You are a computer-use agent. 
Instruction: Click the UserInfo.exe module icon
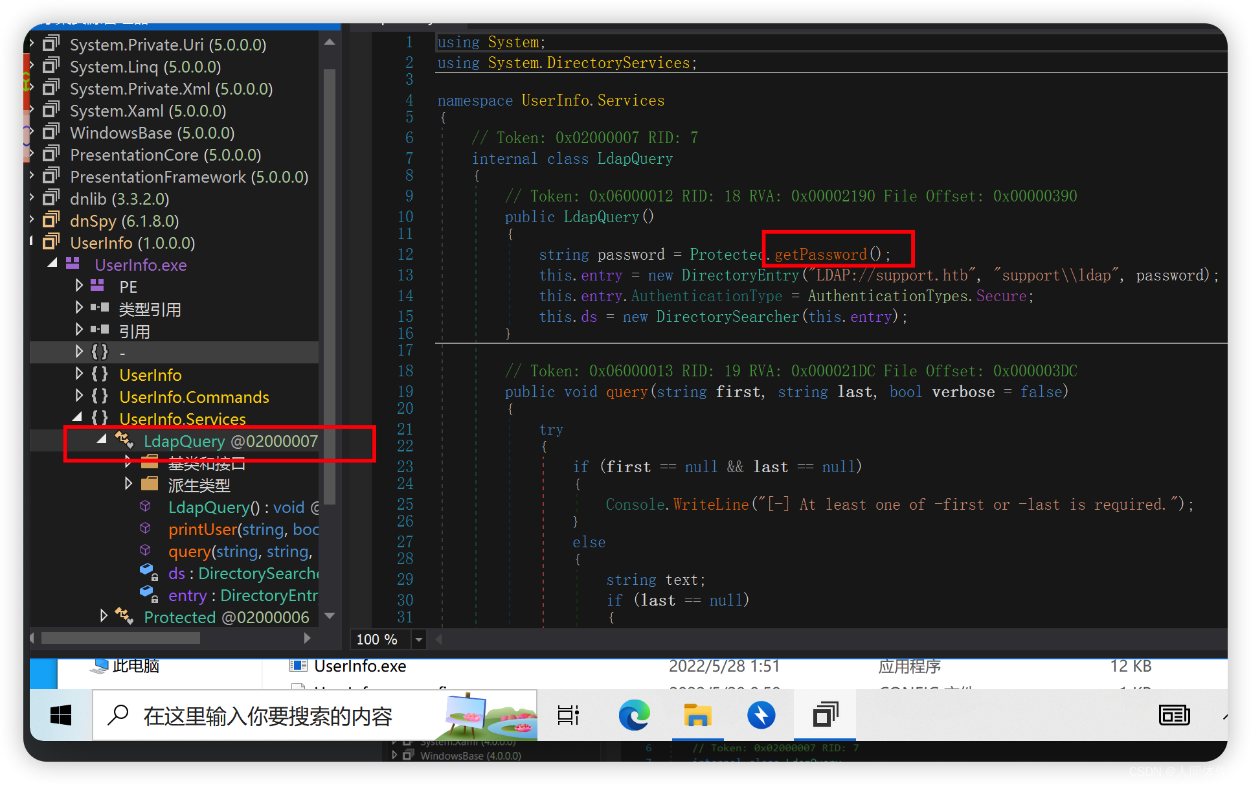(x=72, y=264)
